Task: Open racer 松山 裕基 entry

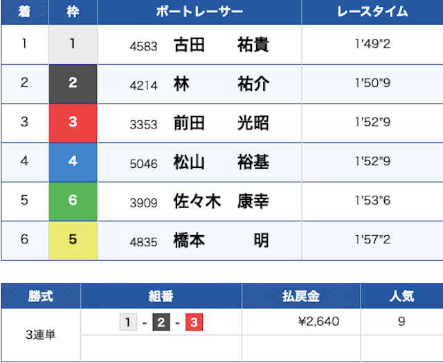Action: pyautogui.click(x=221, y=162)
